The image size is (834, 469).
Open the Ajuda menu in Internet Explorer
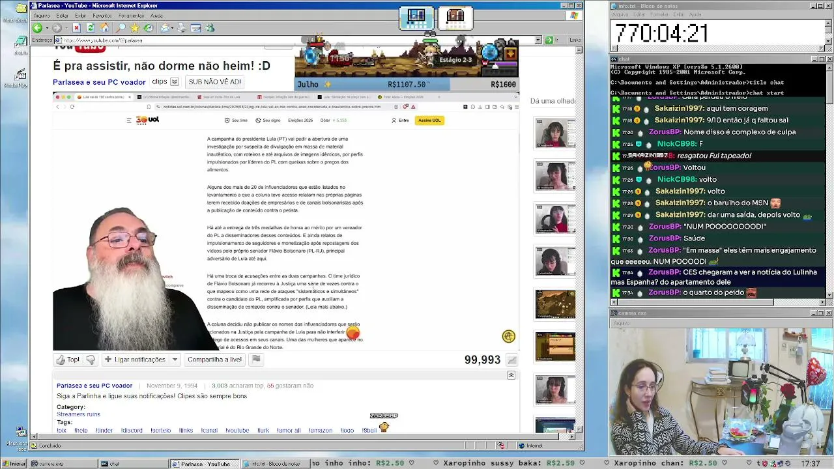coord(157,16)
